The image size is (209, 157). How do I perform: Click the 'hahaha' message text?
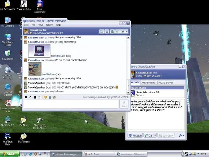click(59, 92)
